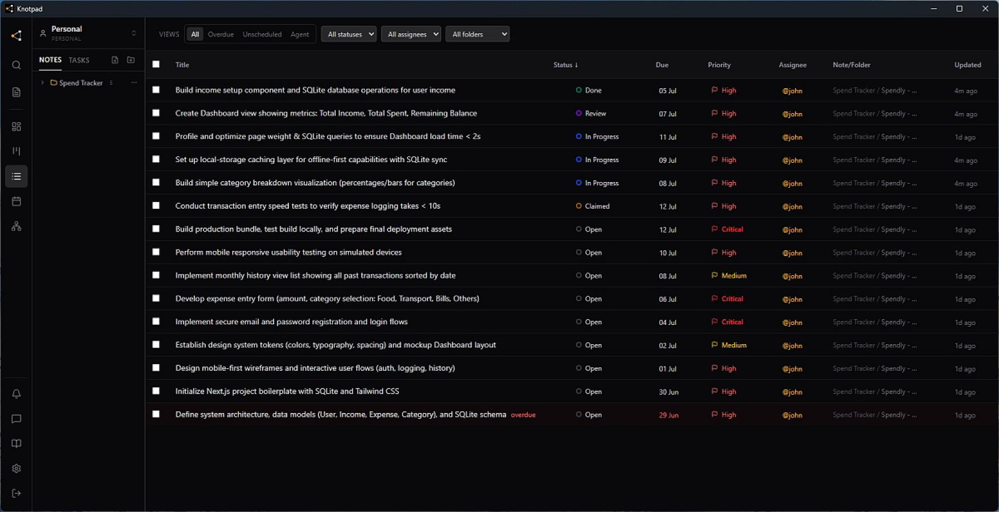Viewport: 999px width, 512px height.
Task: Open the All assignees dropdown
Action: click(411, 34)
